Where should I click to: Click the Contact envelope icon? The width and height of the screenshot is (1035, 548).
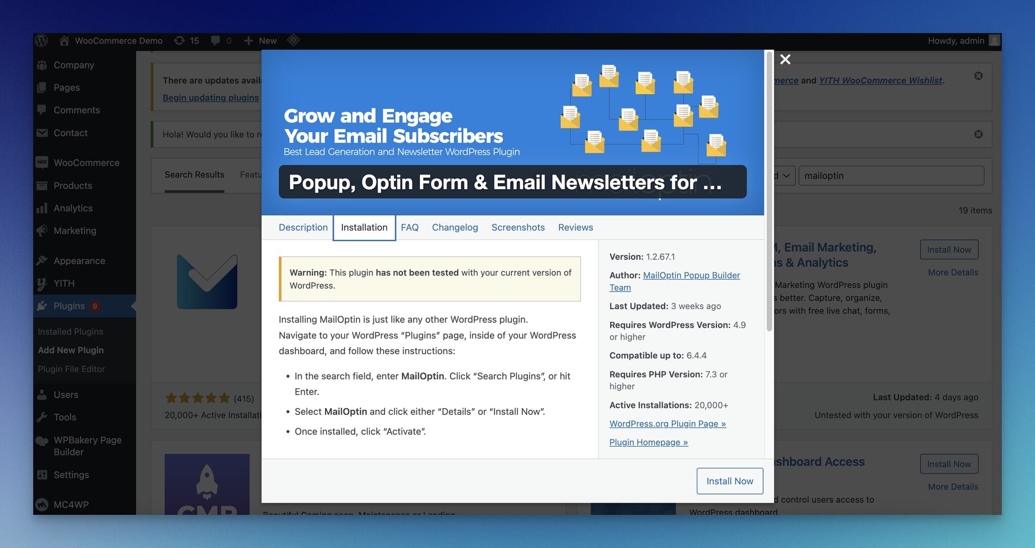click(x=42, y=133)
